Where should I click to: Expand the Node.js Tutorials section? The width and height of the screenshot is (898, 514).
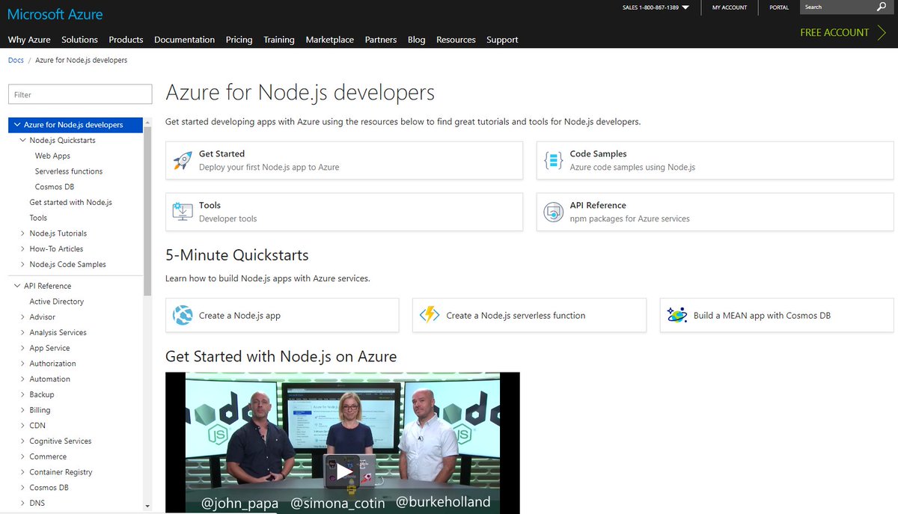point(23,233)
